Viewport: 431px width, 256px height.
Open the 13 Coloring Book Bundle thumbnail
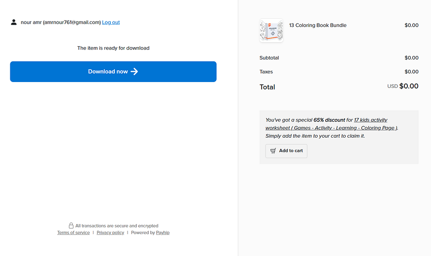pos(271,30)
